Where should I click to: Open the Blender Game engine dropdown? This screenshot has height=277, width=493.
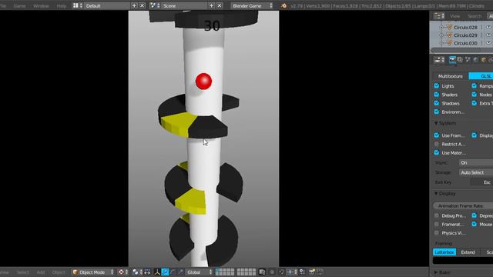point(252,5)
